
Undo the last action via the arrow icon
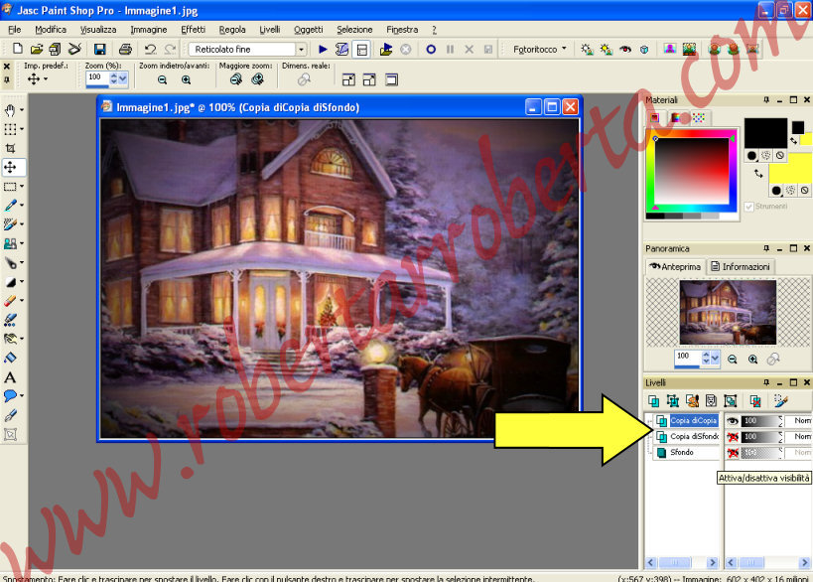coord(150,49)
